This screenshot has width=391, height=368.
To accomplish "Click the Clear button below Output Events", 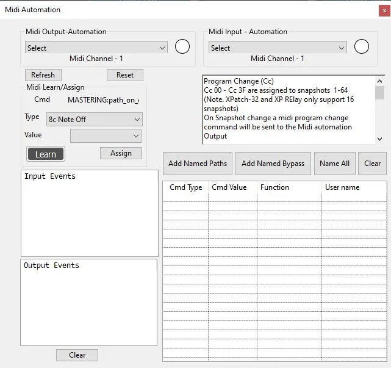I will 77,355.
